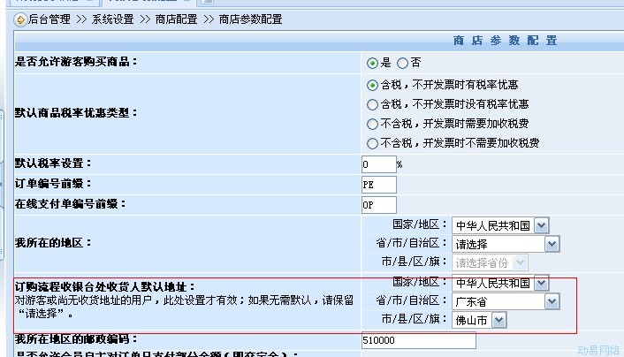
Task: Select 是 to allow guest purchases
Action: pos(372,63)
